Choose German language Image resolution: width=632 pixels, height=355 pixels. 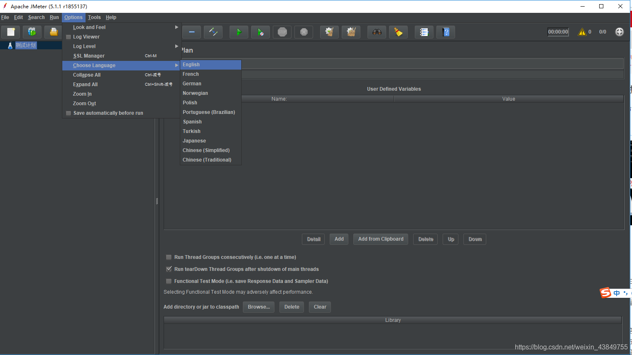pos(211,84)
